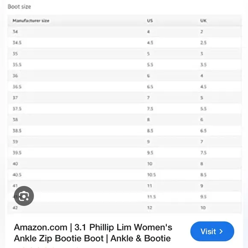The width and height of the screenshot is (248, 248).
Task: Select manufacturer size 36.5 cell
Action: 17,87
